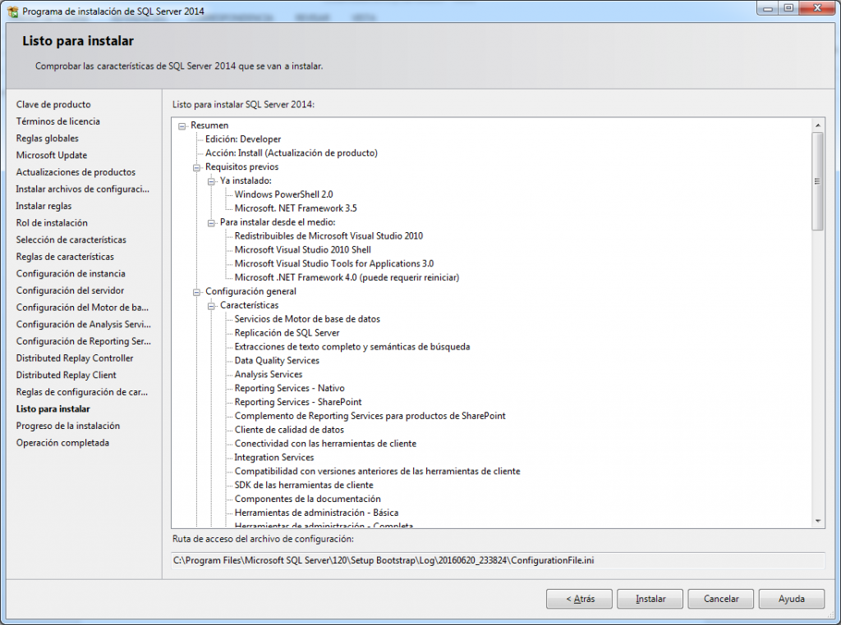Select the Acción: Install row
Viewport: 841px width, 625px height.
point(292,153)
